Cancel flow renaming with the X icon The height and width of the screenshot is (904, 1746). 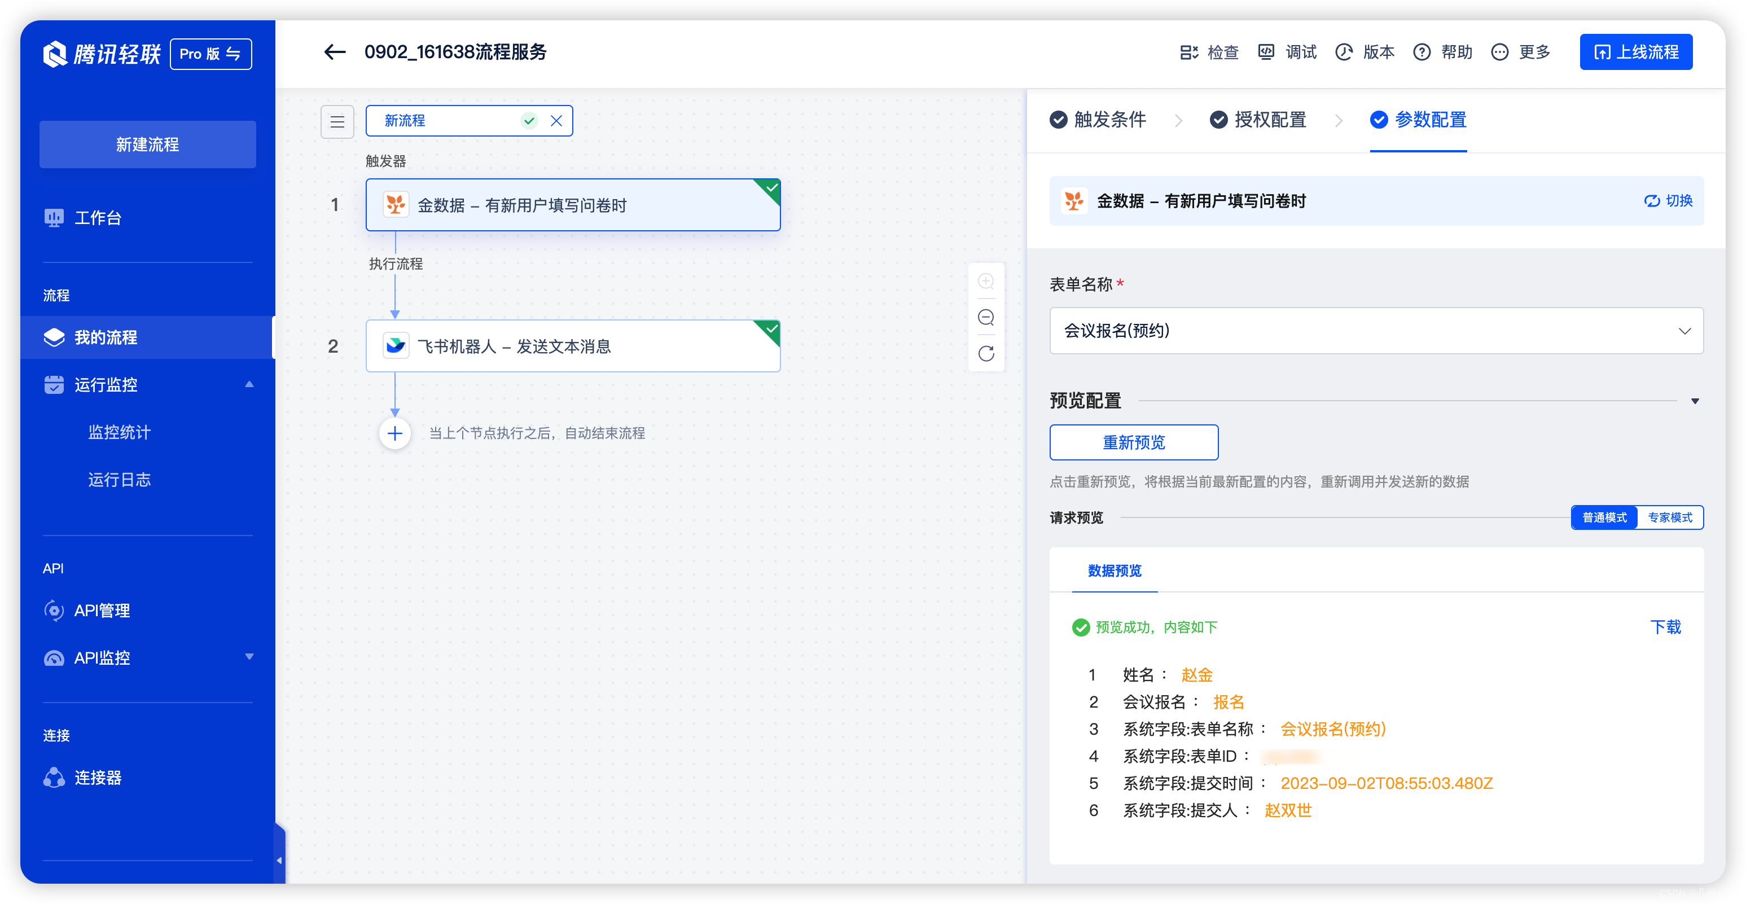(x=556, y=121)
